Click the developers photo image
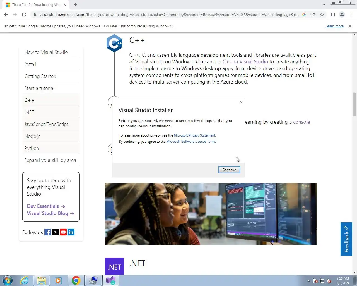 211,214
